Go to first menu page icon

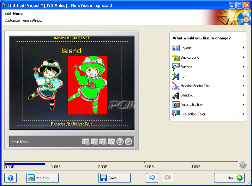86,142
